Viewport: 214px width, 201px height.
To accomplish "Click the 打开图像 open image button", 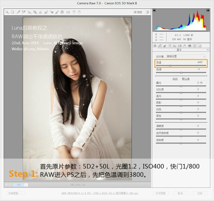I will 160,193.
